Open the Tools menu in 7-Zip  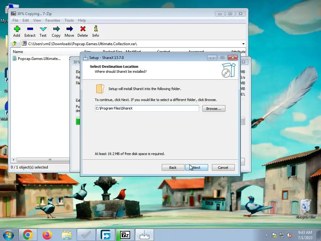coord(69,20)
